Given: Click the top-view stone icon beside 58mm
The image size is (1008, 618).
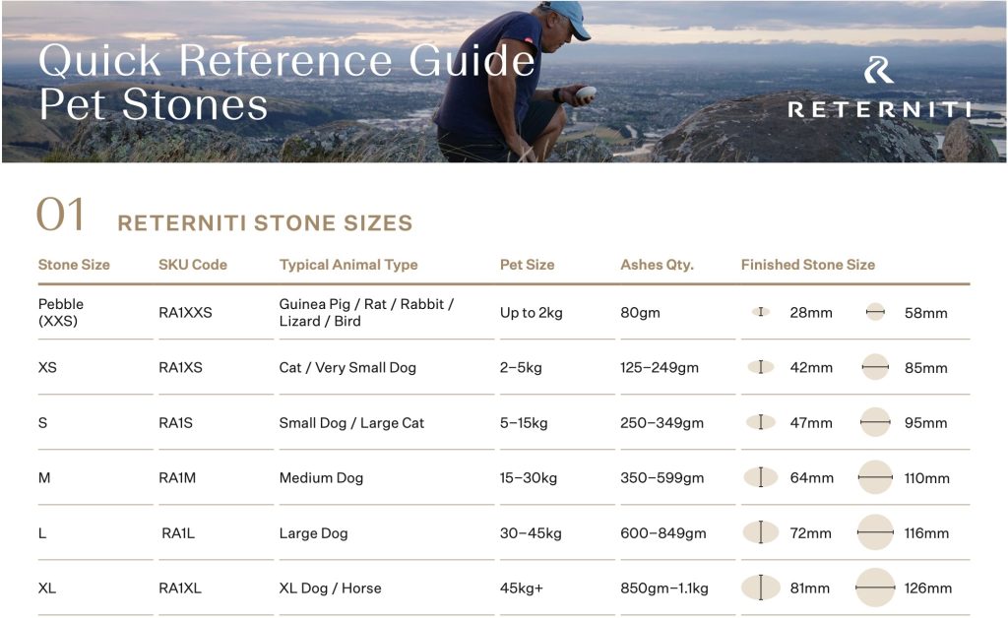Looking at the screenshot, I should pyautogui.click(x=875, y=312).
